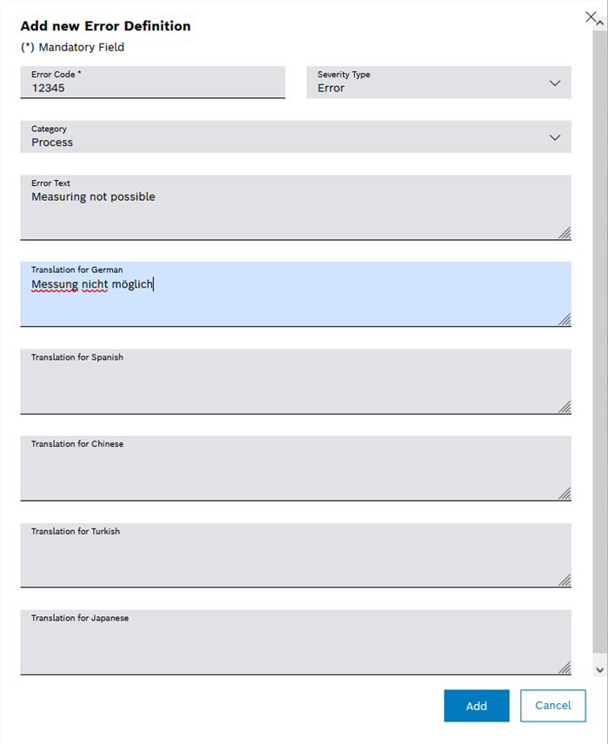Screen dimensions: 608x744
Task: Click the resize handle of Error Text area
Action: pos(566,234)
